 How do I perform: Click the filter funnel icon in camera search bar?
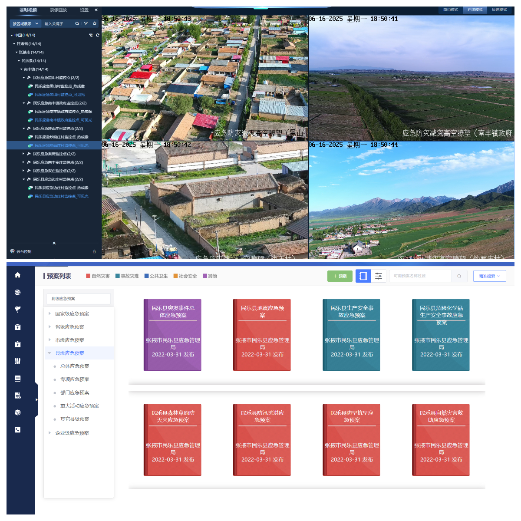[x=86, y=23]
